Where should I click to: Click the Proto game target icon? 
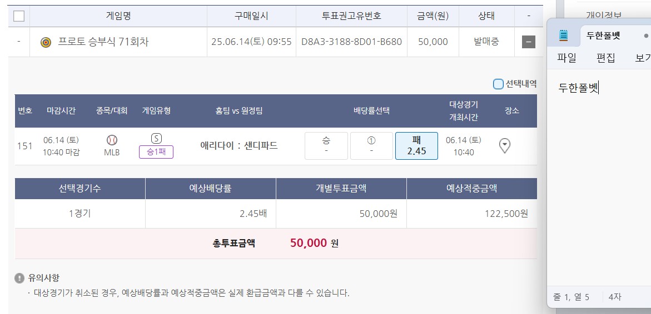pos(46,42)
